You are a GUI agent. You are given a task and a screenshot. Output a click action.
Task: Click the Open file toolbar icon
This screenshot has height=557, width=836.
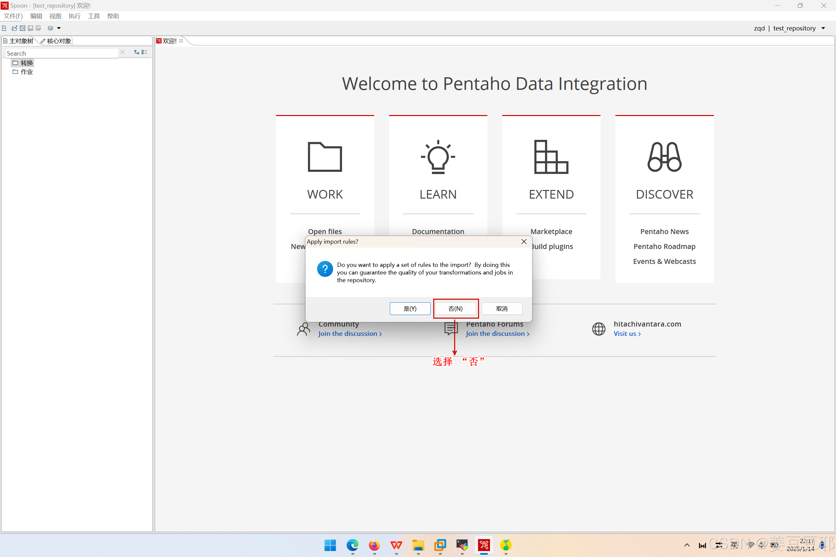[14, 28]
